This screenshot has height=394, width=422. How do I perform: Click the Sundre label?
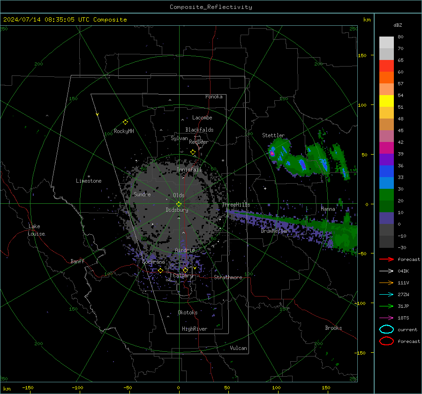coord(142,194)
